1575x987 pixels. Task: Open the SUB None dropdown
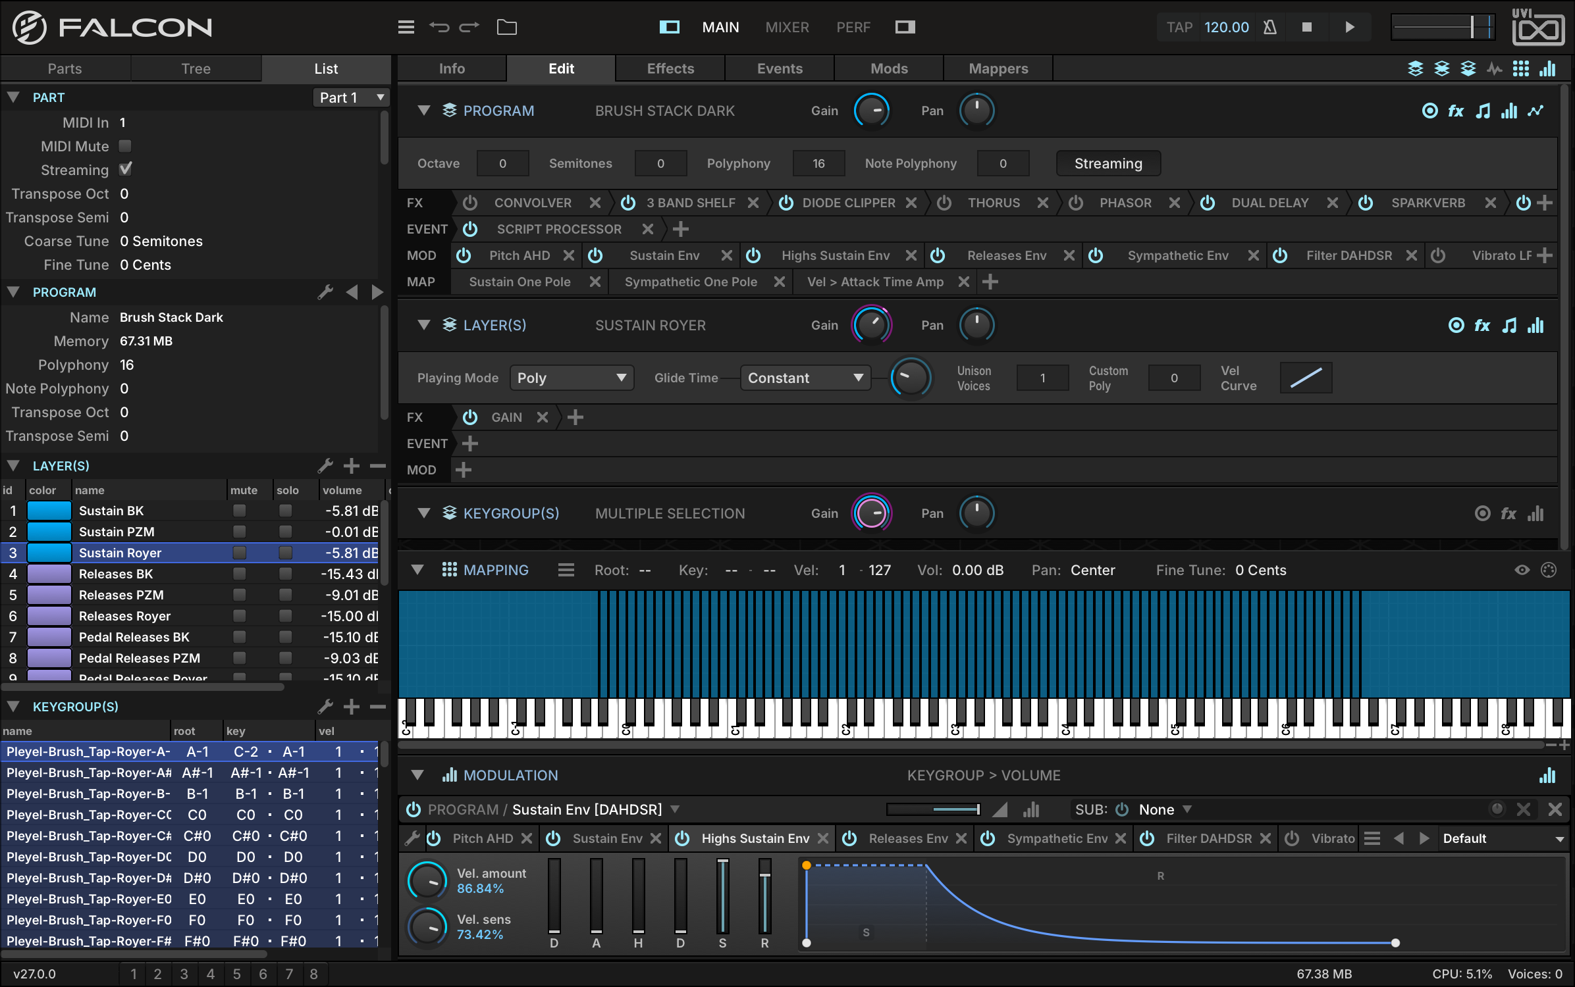click(x=1165, y=809)
